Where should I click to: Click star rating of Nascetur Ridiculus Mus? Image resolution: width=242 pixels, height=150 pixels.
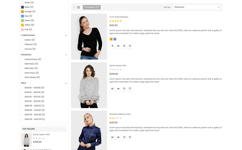116,118
